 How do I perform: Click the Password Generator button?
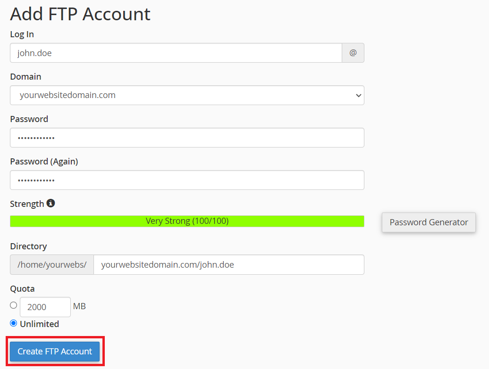(x=428, y=222)
